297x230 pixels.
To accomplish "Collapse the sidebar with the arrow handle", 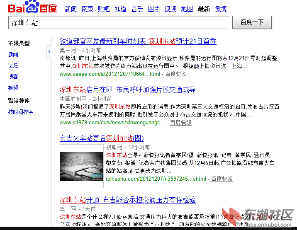I will tap(49, 52).
